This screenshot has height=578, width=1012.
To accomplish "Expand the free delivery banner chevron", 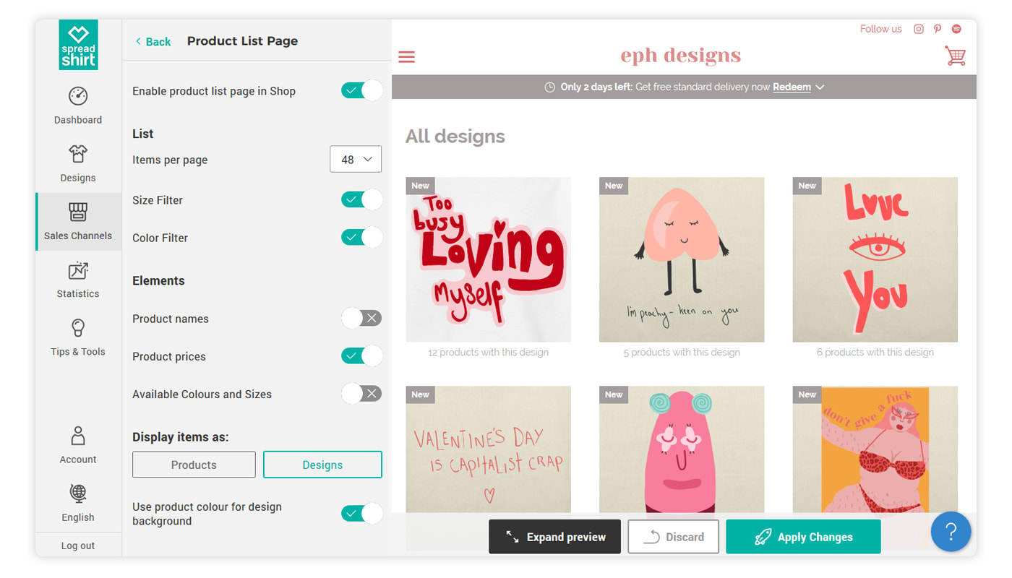I will pyautogui.click(x=820, y=87).
